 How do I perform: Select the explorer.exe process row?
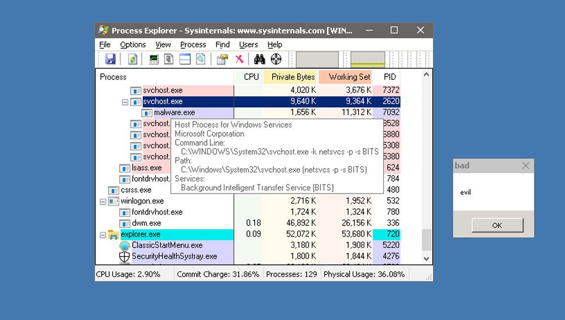point(248,234)
